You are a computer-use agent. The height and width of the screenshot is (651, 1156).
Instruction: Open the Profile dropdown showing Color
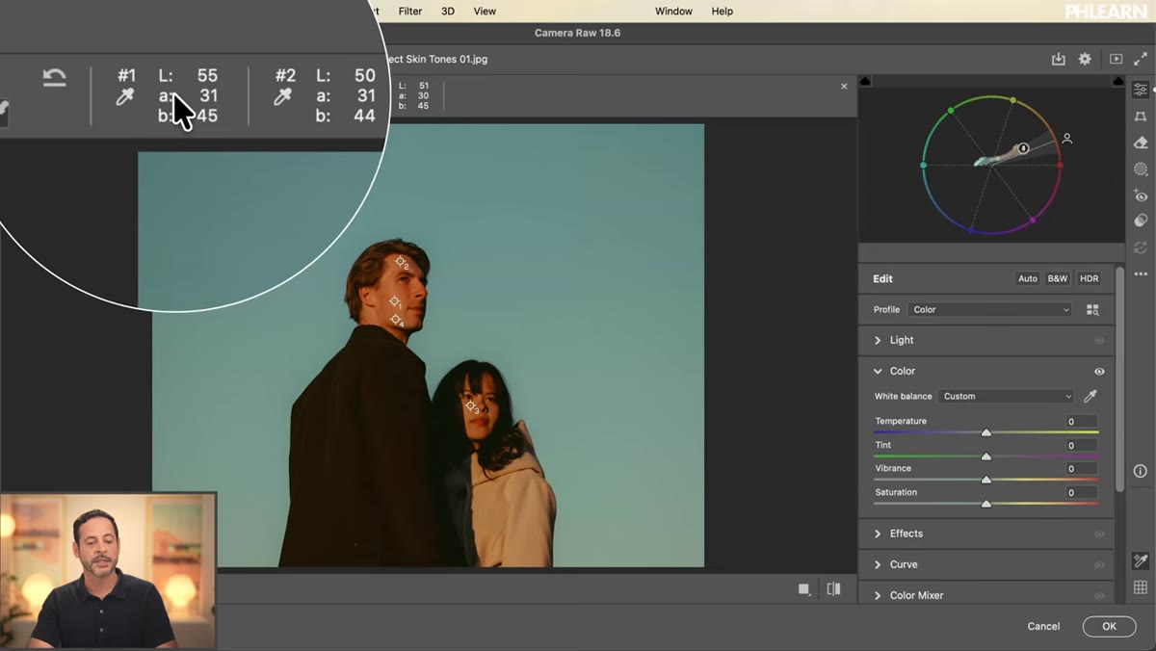[990, 310]
